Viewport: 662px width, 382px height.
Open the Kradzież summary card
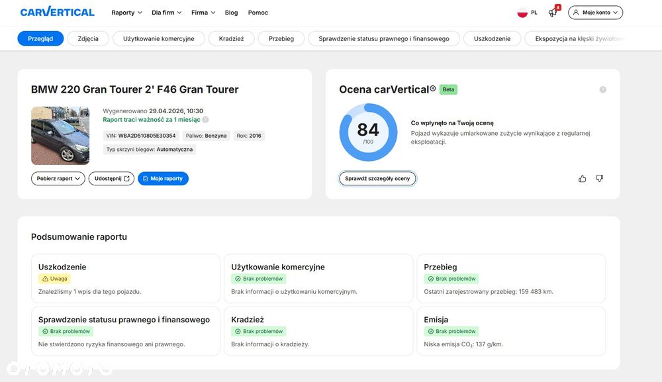pos(318,331)
